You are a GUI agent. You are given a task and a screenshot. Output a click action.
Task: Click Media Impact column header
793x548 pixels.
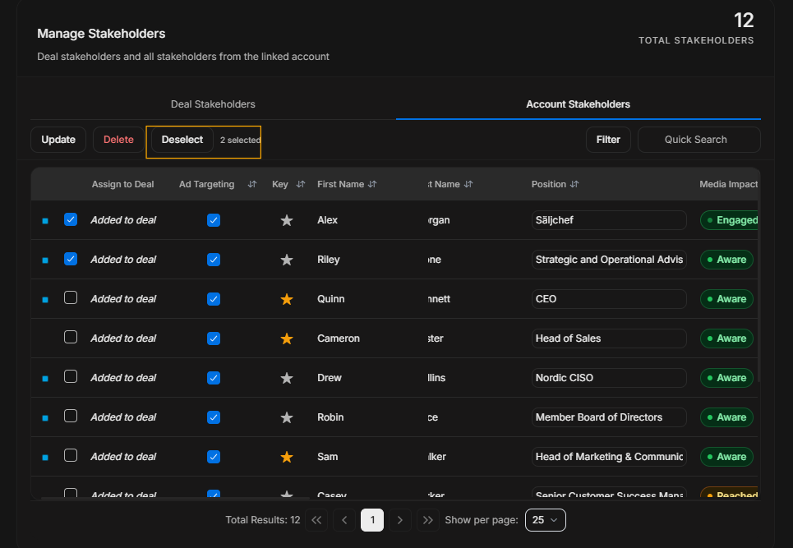click(x=728, y=185)
